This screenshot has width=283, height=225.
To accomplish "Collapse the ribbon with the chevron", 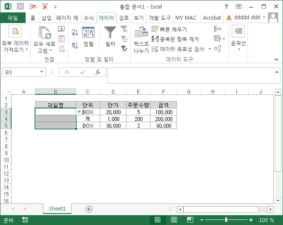I will click(276, 59).
